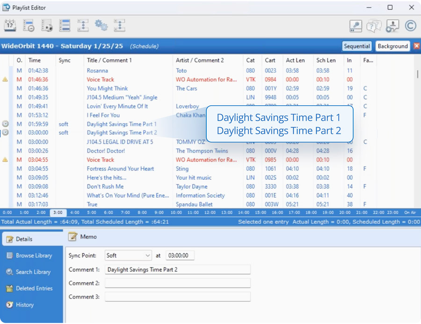Viewport: 421px width, 324px height.
Task: Click the calendar date icon in toolbar
Action: 10,25
